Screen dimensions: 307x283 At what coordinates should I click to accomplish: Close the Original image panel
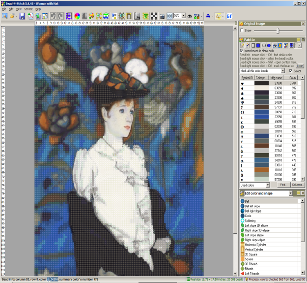click(x=303, y=24)
